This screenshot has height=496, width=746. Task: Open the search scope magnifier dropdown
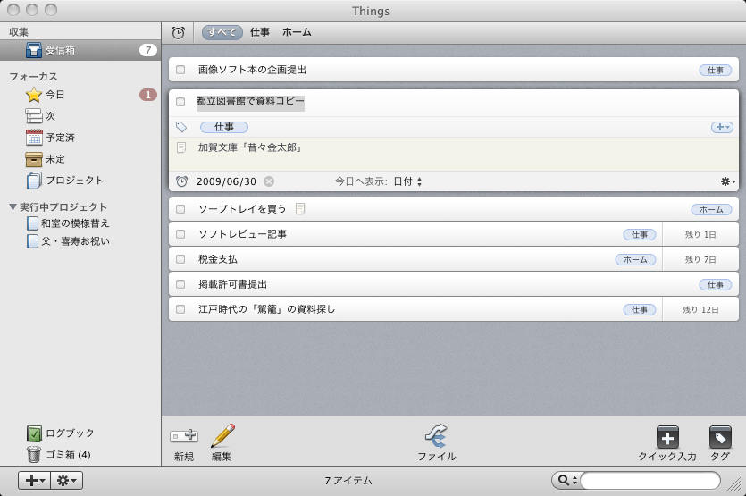click(x=566, y=480)
